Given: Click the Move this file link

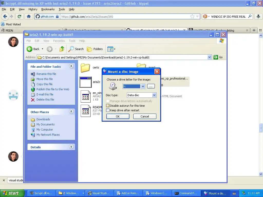Looking at the screenshot, I should (45, 79).
